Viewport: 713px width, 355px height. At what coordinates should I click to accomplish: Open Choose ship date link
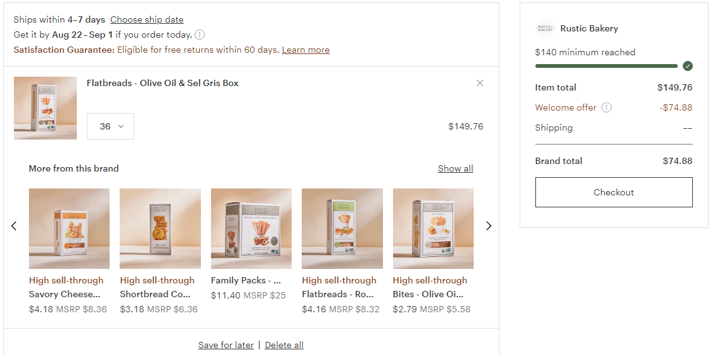[x=147, y=19]
